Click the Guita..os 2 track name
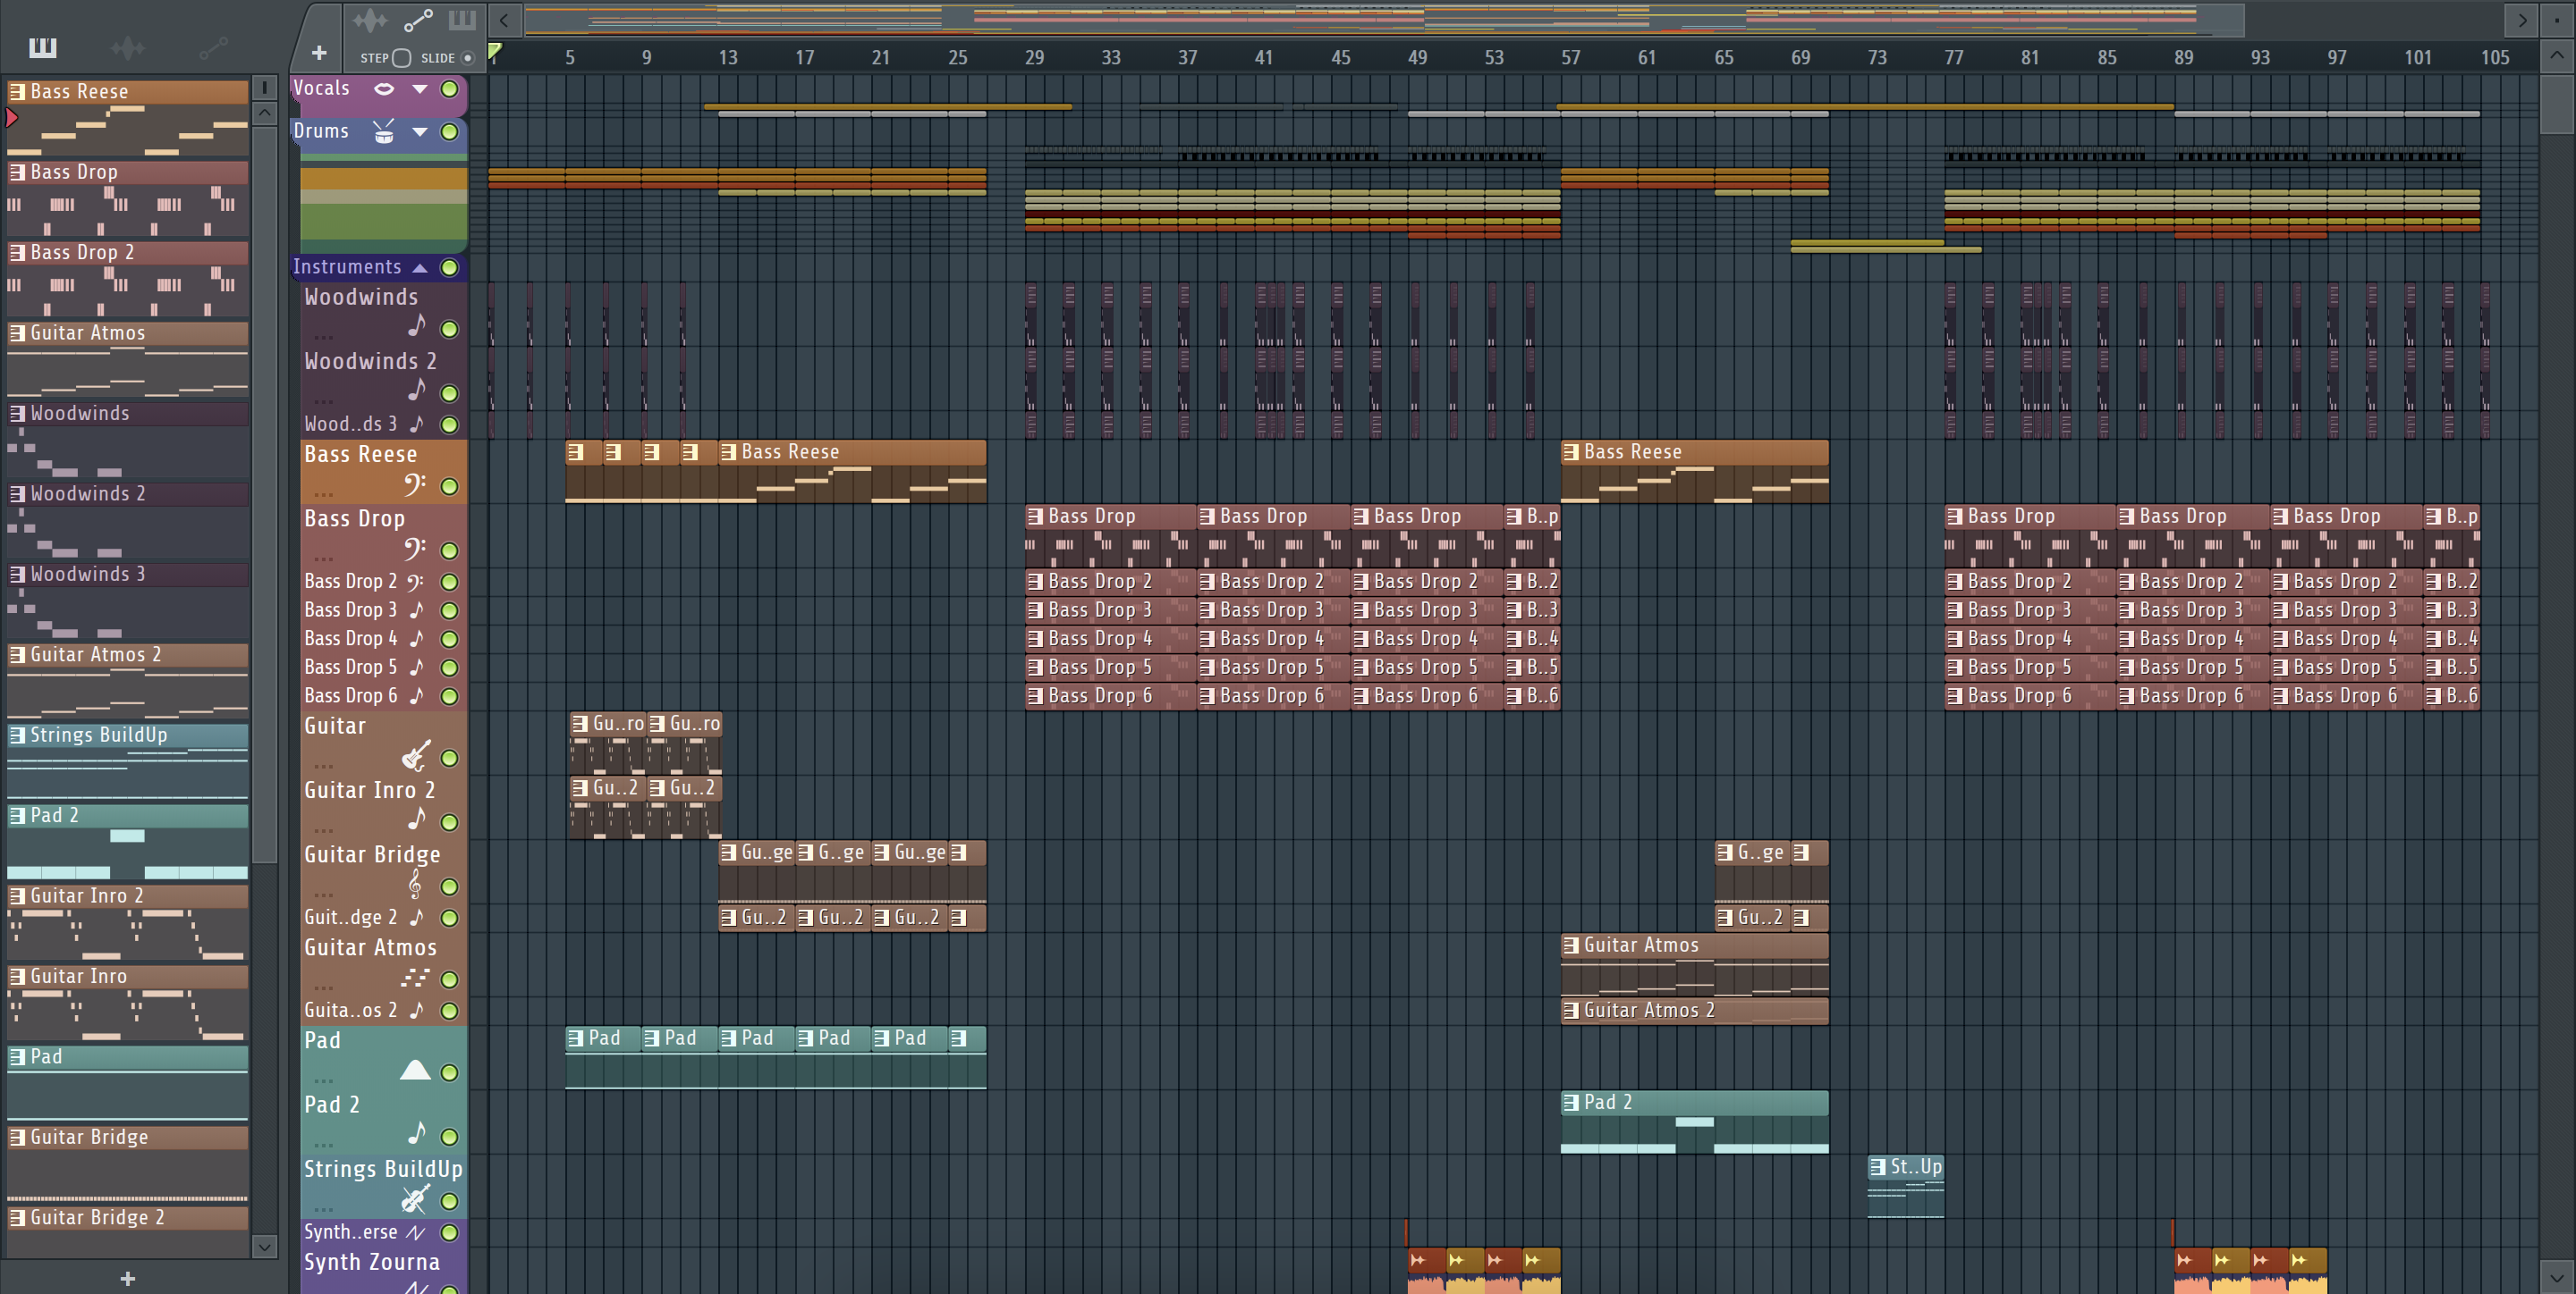2576x1294 pixels. point(350,1010)
